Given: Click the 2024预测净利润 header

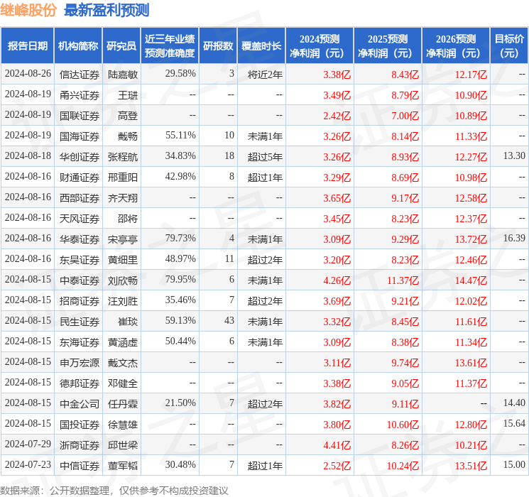Looking at the screenshot, I should (x=320, y=46).
